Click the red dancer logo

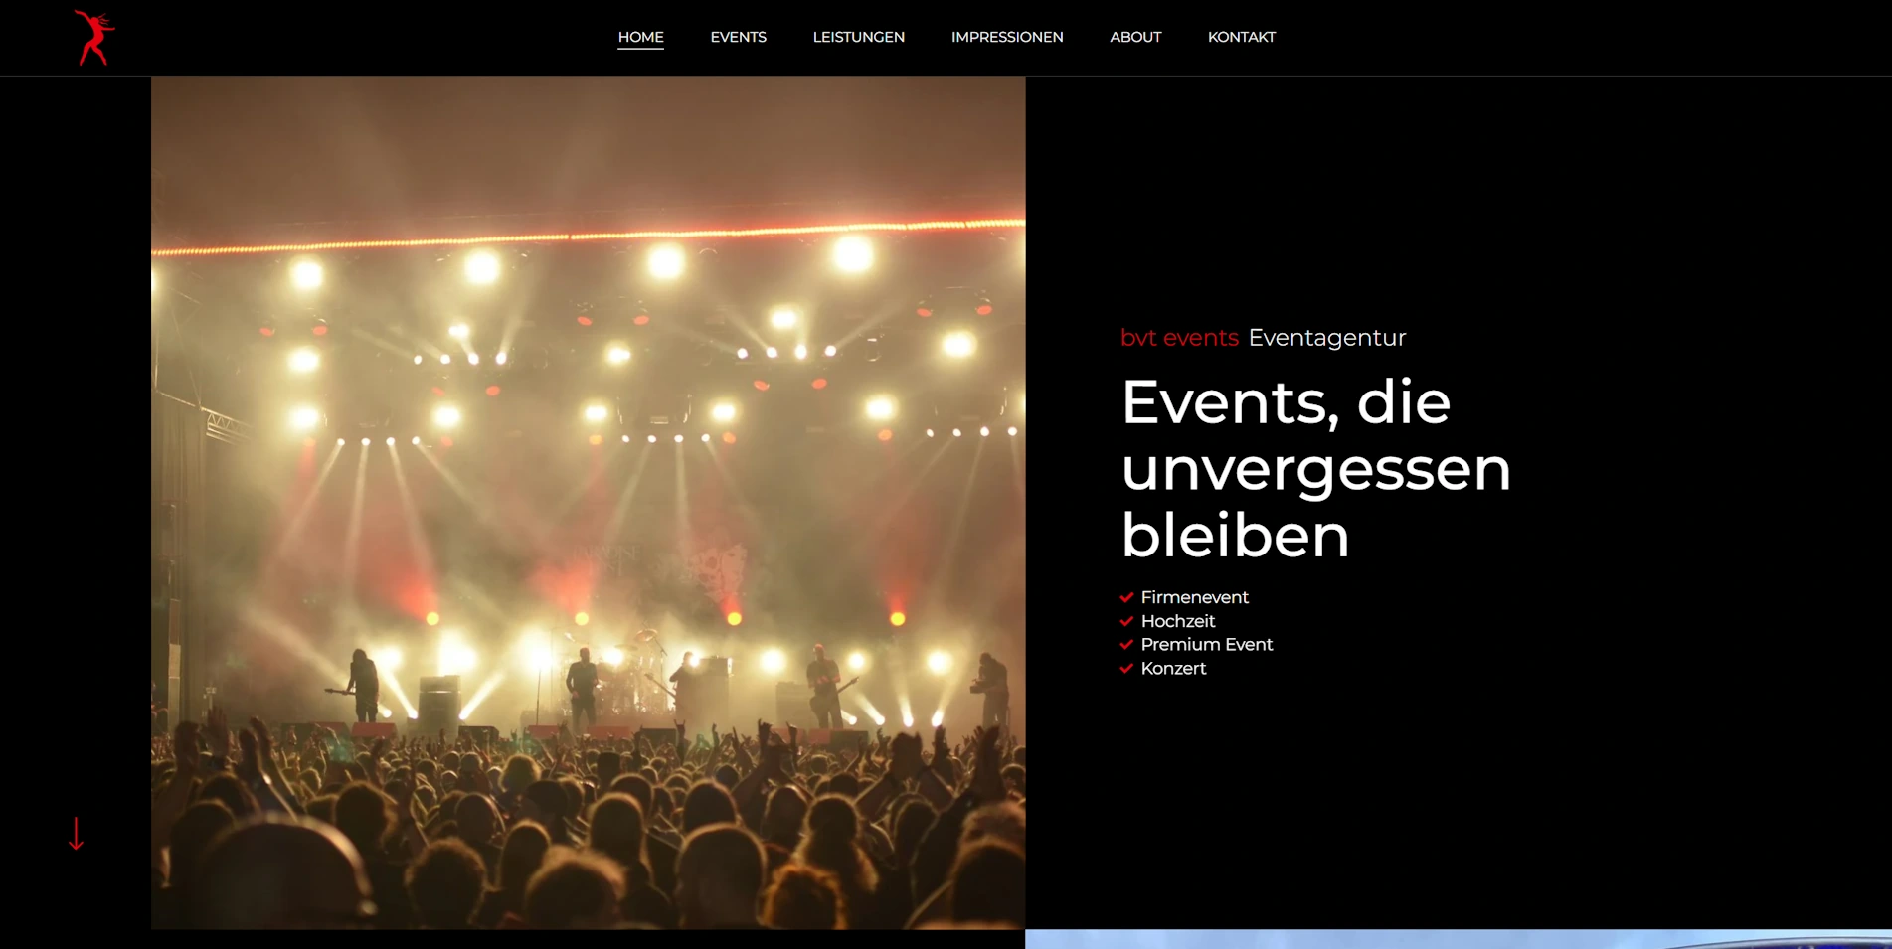click(94, 38)
